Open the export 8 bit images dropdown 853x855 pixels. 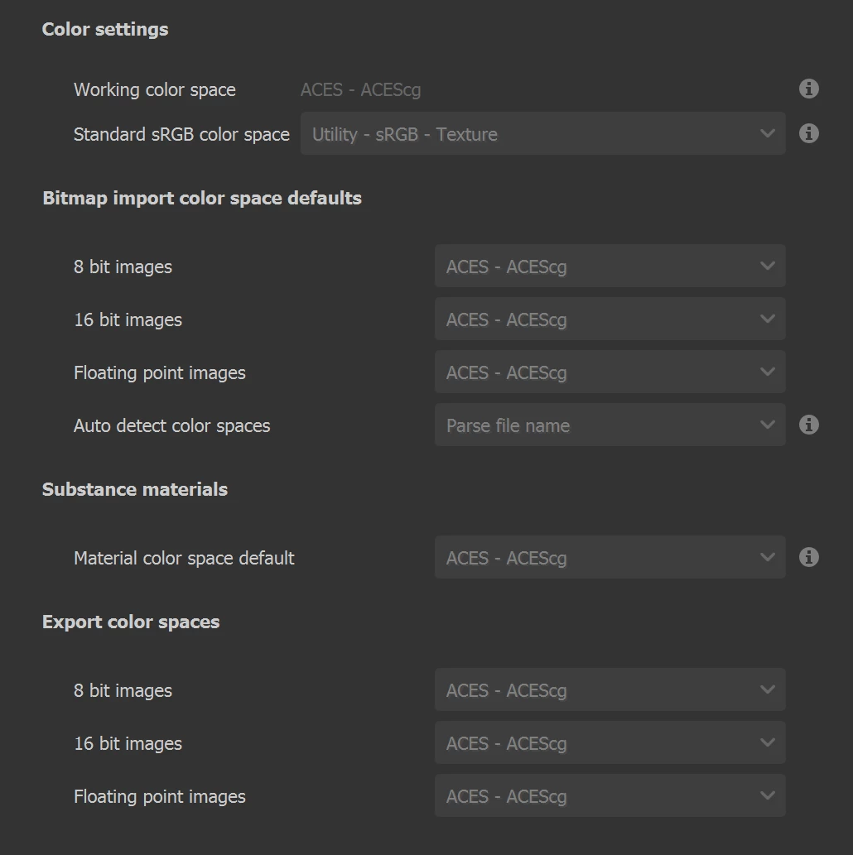610,690
